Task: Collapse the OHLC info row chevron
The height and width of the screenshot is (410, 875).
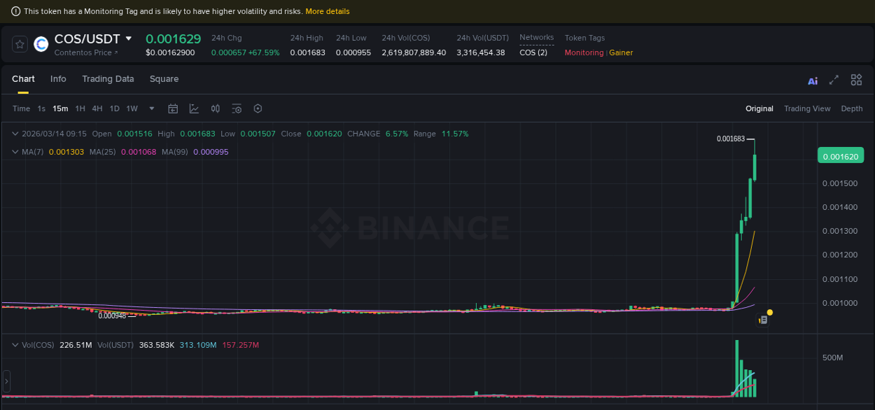Action: point(15,133)
